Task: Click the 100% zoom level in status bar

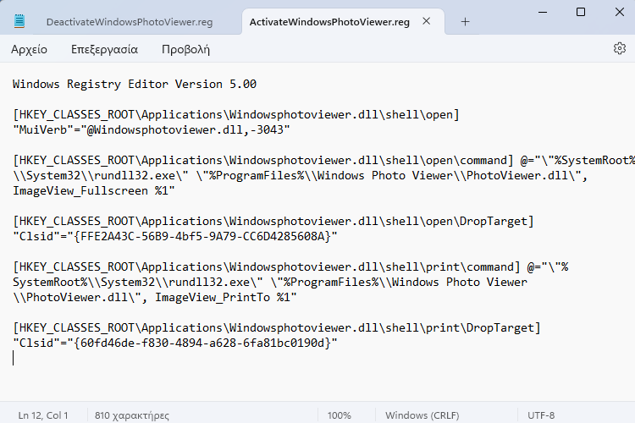Action: coord(339,415)
